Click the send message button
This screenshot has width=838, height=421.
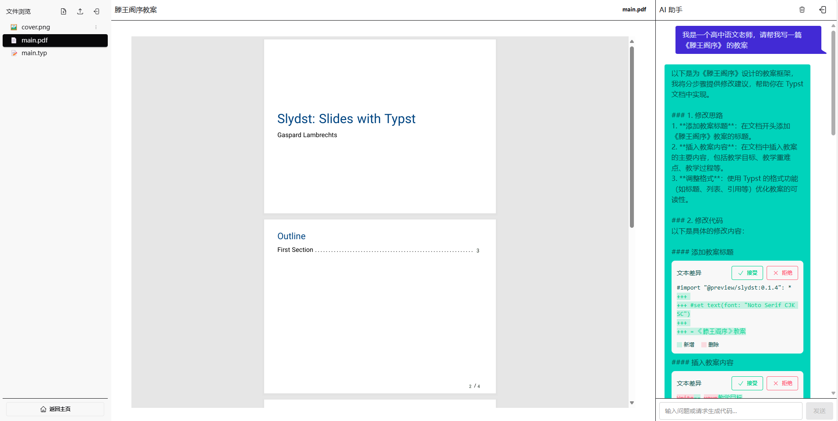click(819, 411)
